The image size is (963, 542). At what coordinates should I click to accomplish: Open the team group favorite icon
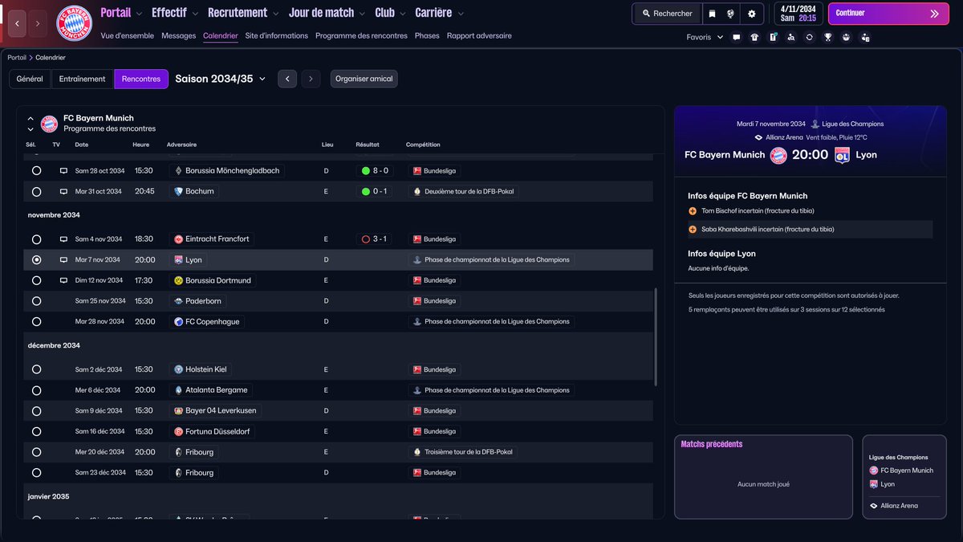(846, 37)
